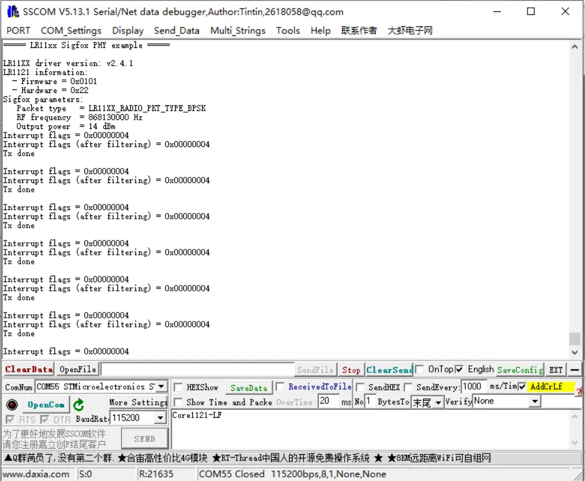585x481 pixels.
Task: Expand the BaudRate dropdown
Action: (160, 418)
